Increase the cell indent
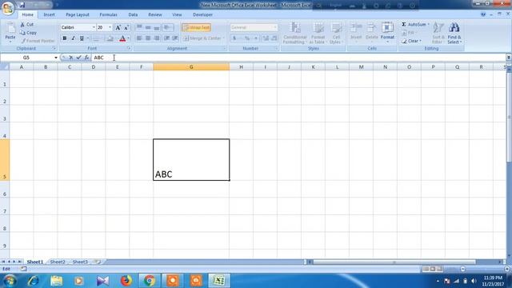Screen dimensions: 512x288 (x=175, y=38)
